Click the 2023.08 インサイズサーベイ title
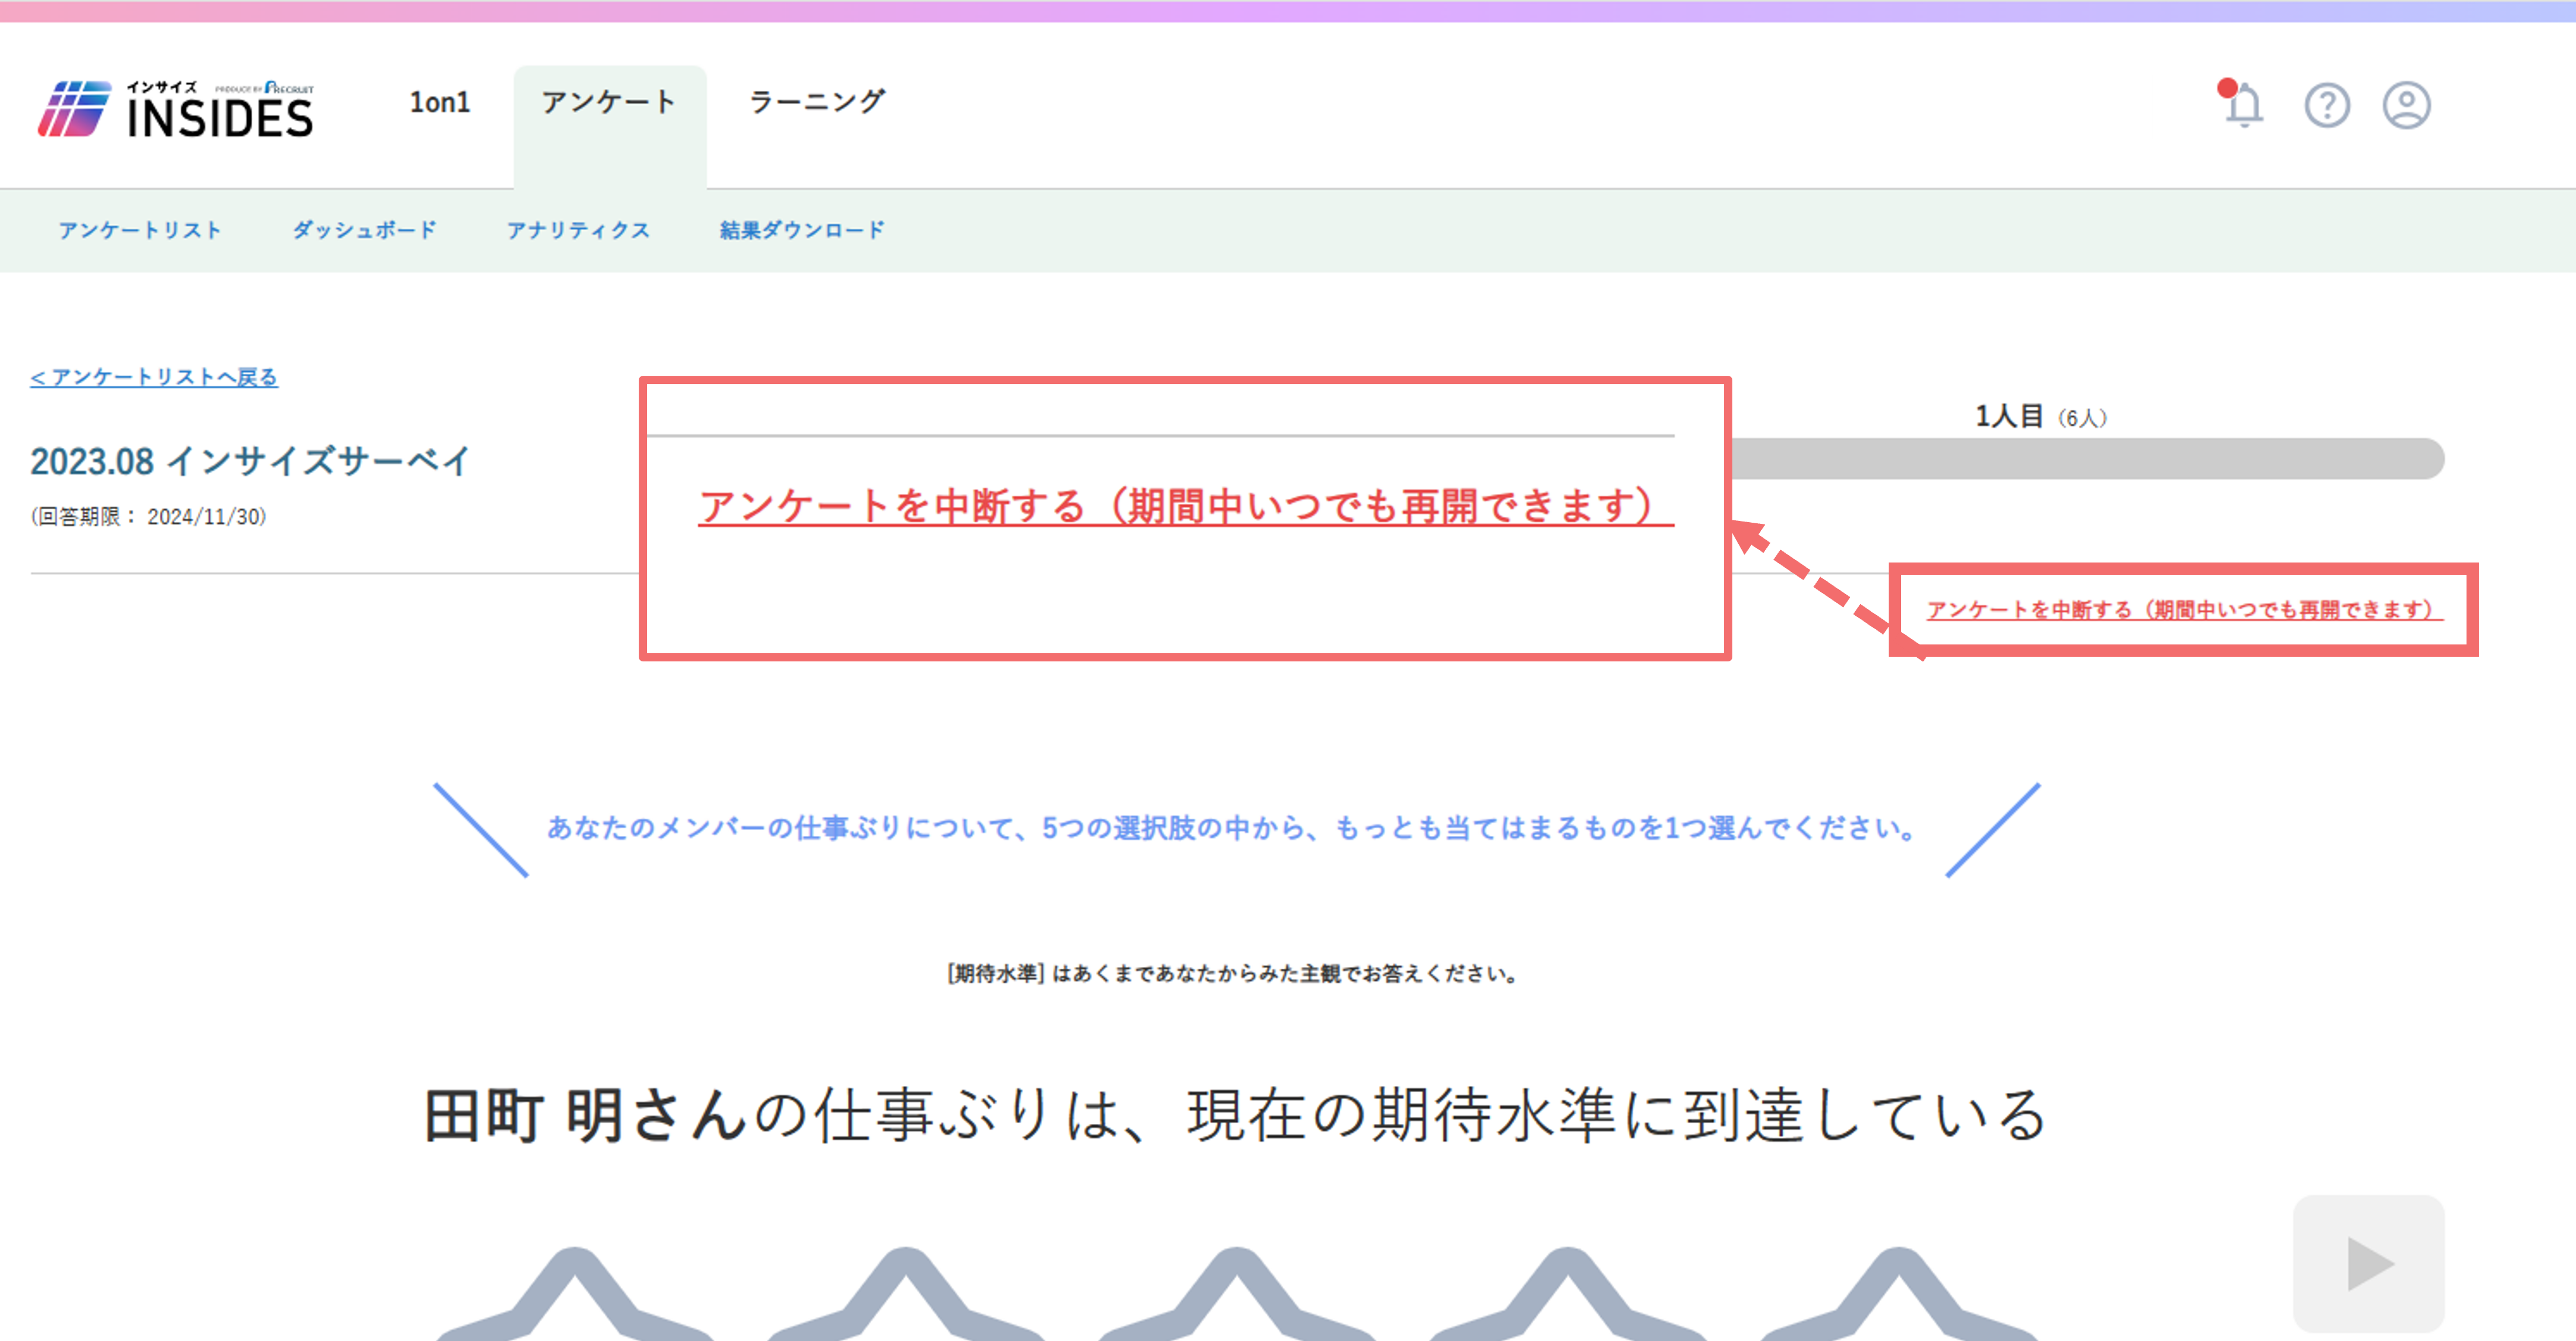Image resolution: width=2576 pixels, height=1341 pixels. (x=250, y=461)
